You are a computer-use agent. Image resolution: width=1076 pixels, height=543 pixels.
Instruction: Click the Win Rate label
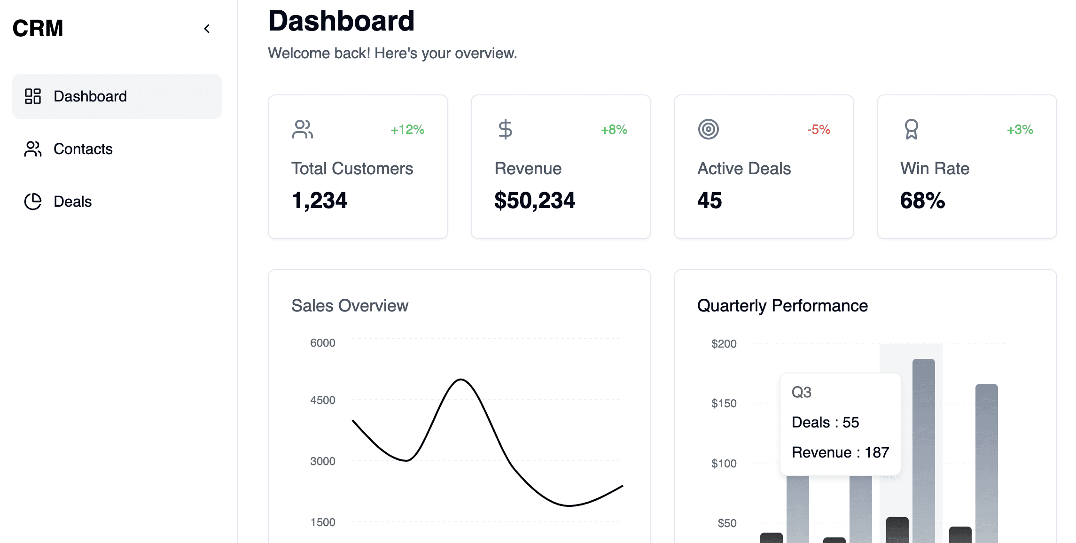point(935,169)
